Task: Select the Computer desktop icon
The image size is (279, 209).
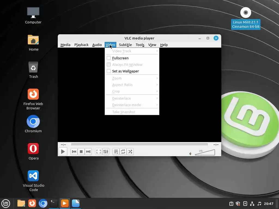Action: click(33, 16)
